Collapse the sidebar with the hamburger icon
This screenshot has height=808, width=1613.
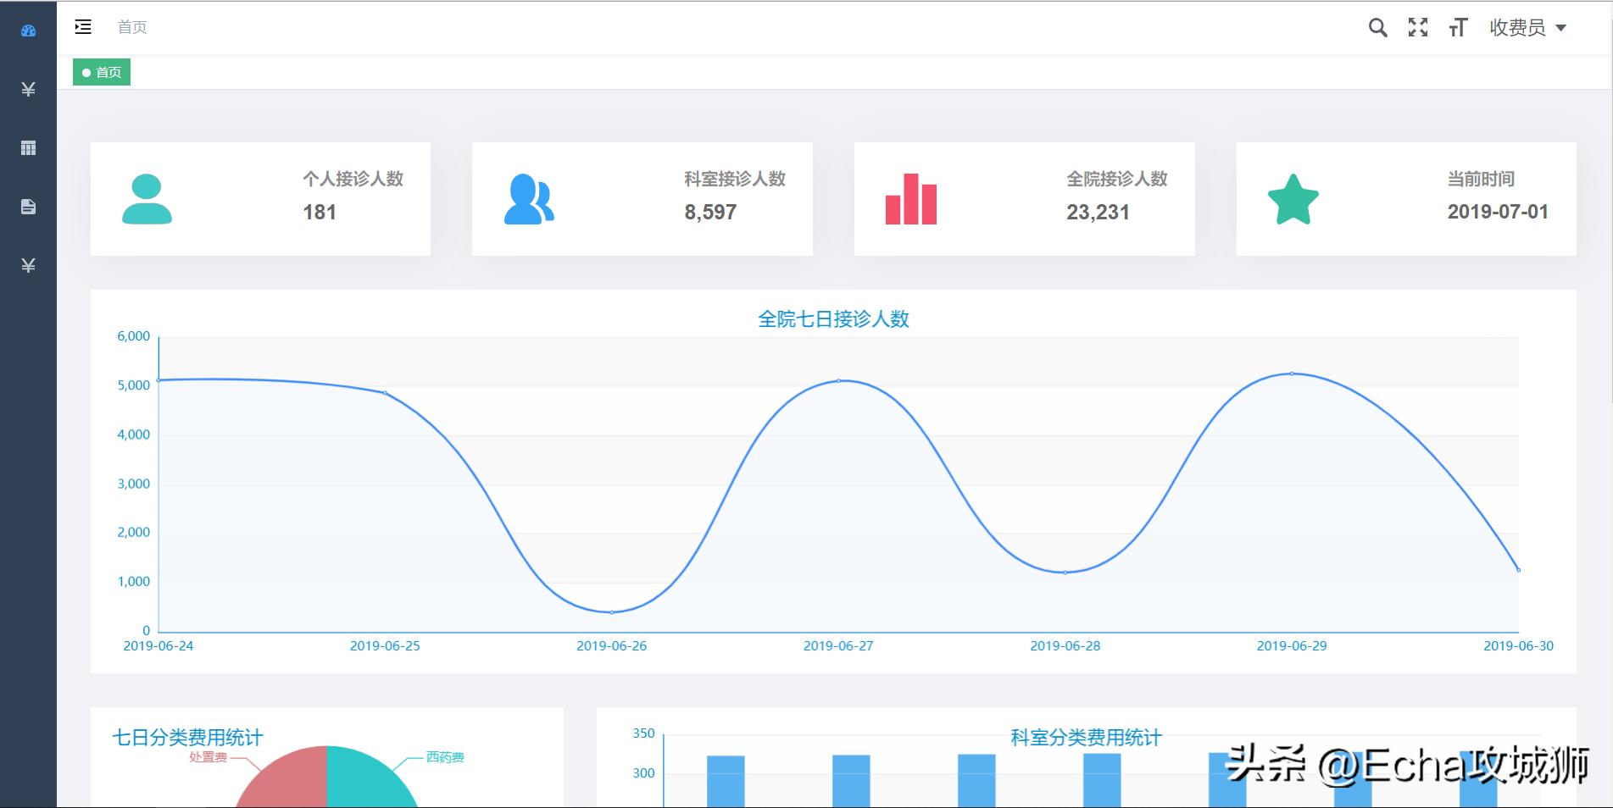tap(83, 27)
